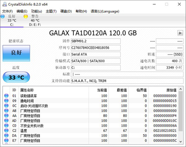Open the 语言(L)(Language) menu
The height and width of the screenshot is (147, 186).
point(105,11)
